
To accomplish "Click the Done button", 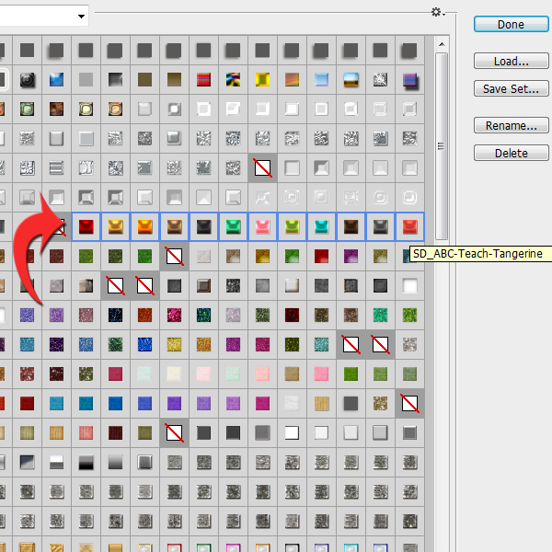I will (x=511, y=24).
